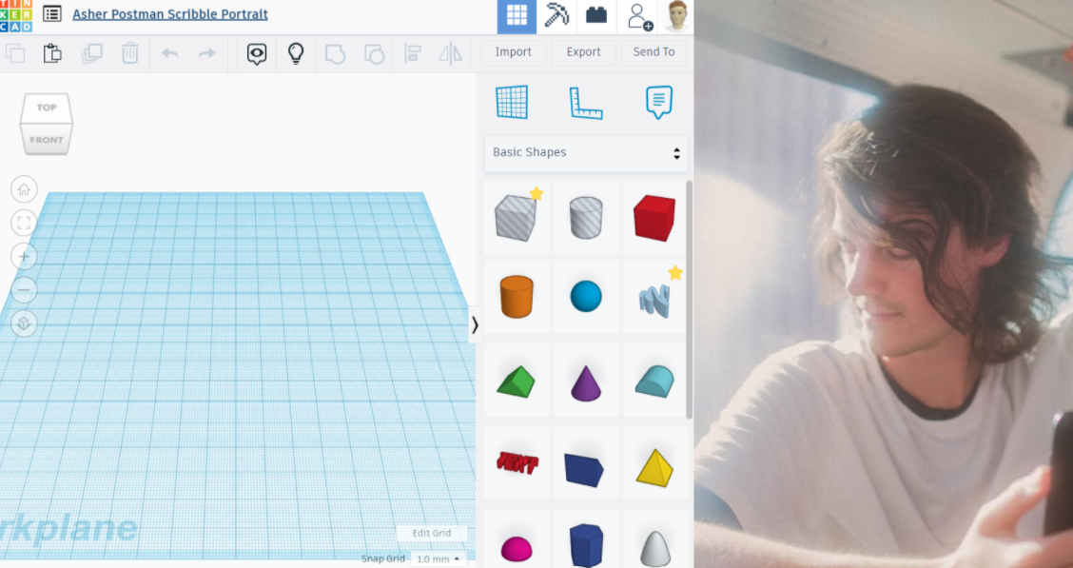Click the Home view button

[x=24, y=189]
